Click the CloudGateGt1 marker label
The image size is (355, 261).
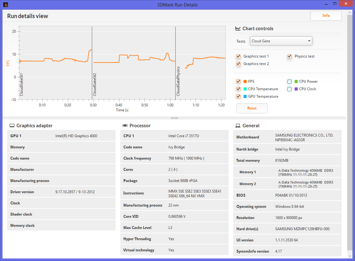point(21,85)
